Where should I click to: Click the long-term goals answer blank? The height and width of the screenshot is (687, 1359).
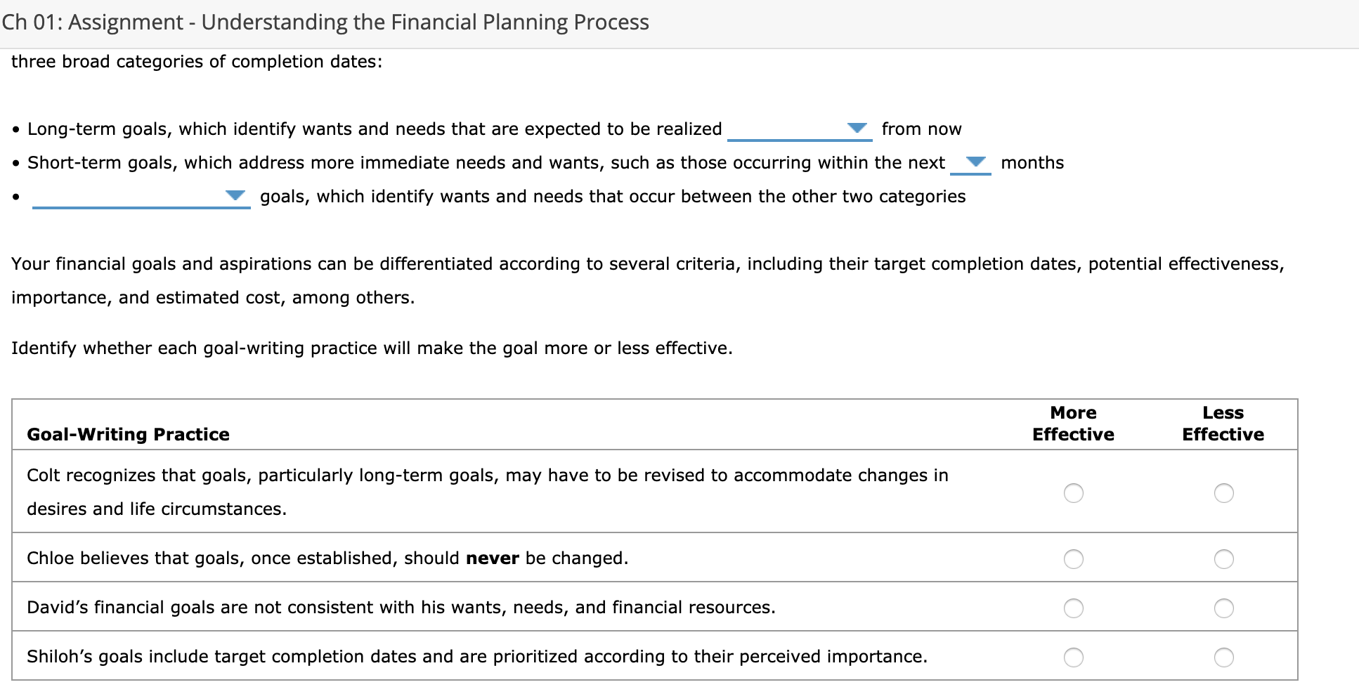coord(794,135)
